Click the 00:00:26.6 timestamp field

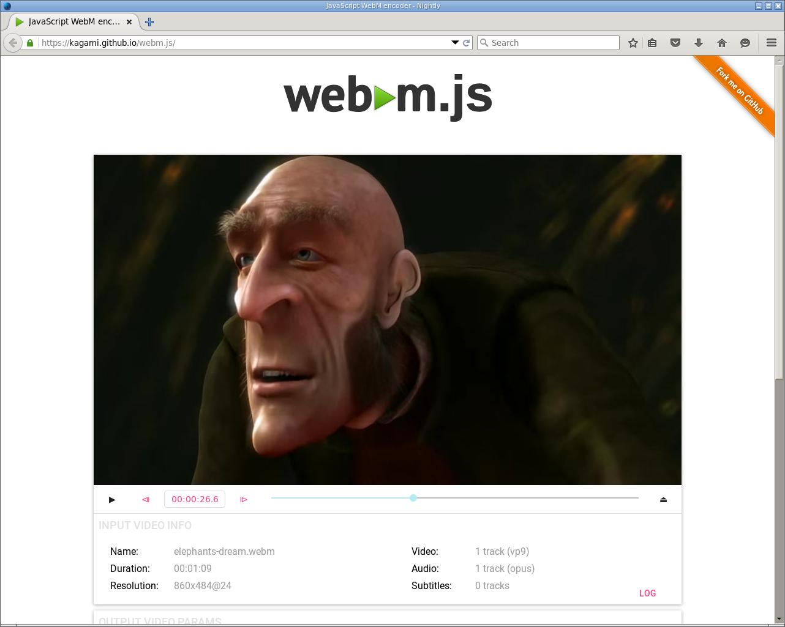pos(195,499)
